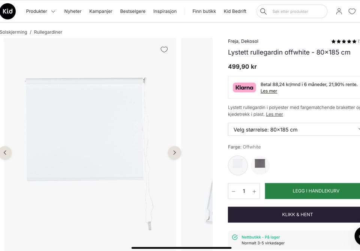Open the Nyheter menu item
360x251 pixels.
coord(73,11)
